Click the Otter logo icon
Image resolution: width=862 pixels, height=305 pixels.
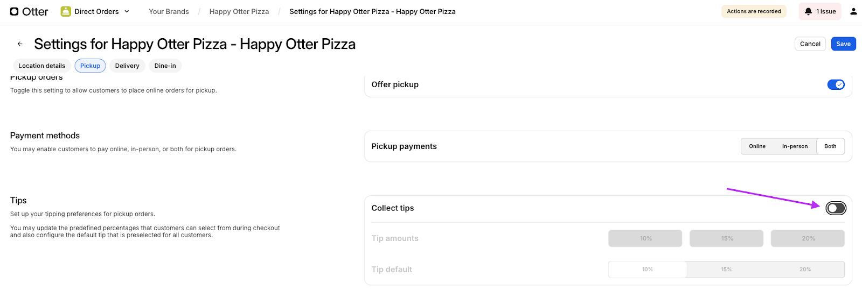click(15, 11)
